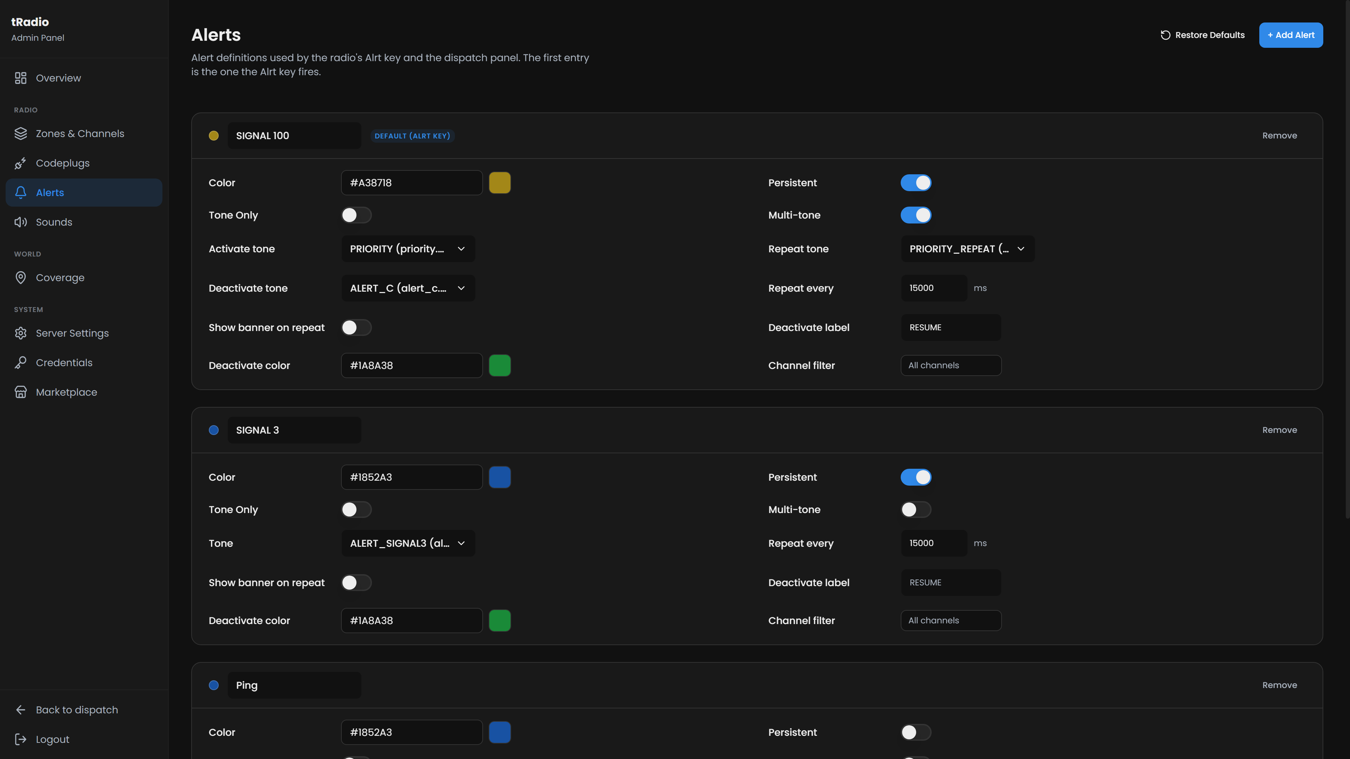Click the Credentials key icon
Image resolution: width=1350 pixels, height=759 pixels.
[20, 363]
